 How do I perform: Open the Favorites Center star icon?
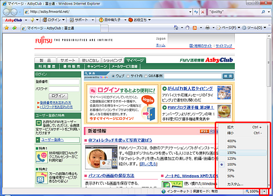click(x=7, y=28)
